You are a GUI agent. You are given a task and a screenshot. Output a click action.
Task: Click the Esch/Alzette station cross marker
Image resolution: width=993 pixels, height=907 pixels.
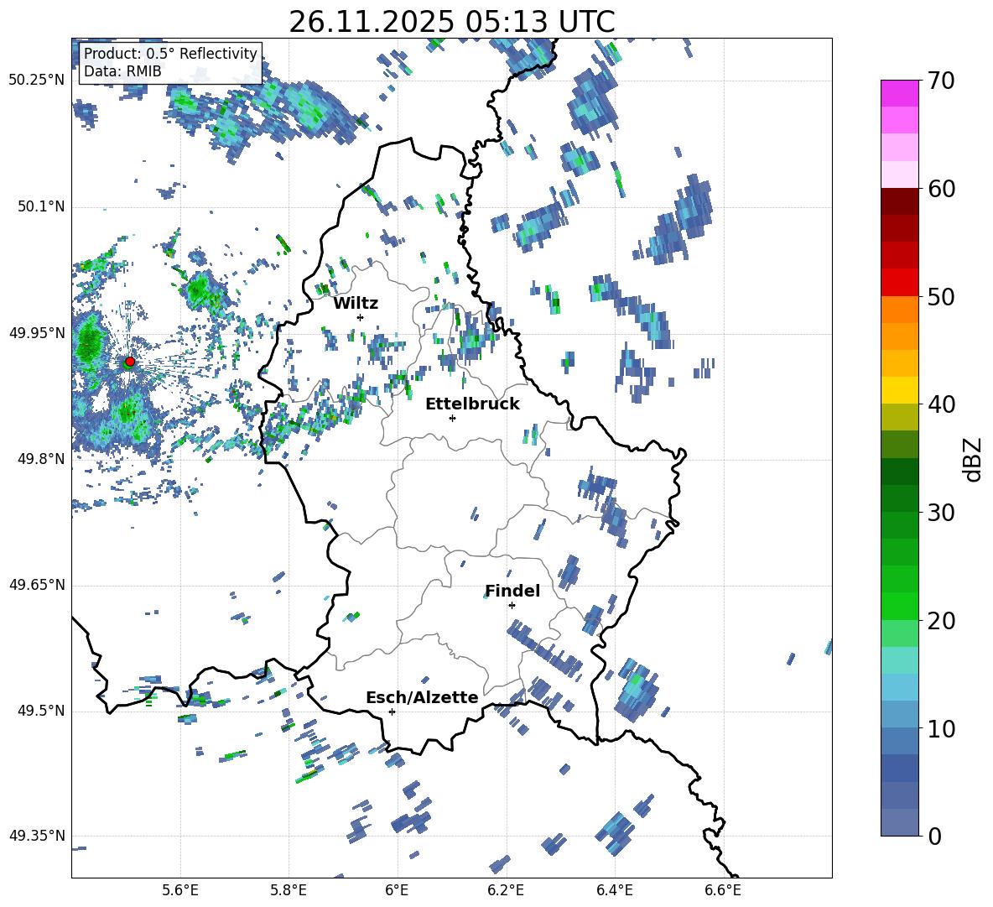[392, 712]
